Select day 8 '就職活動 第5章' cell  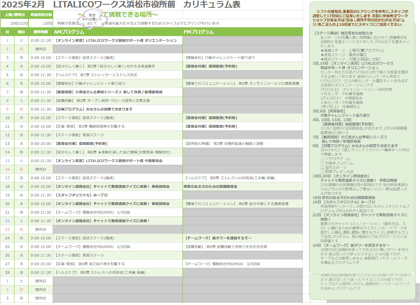tap(118, 100)
